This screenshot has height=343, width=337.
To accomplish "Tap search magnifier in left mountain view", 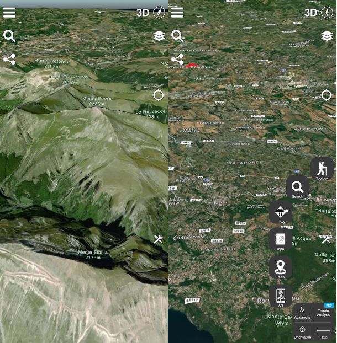I will point(9,36).
